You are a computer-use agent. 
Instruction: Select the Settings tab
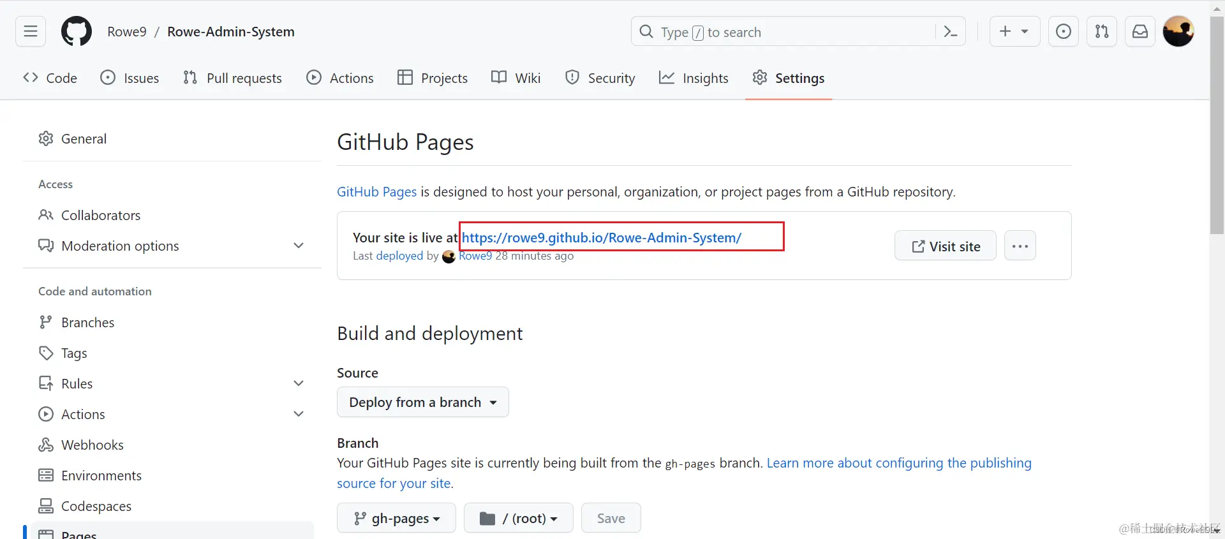coord(789,78)
